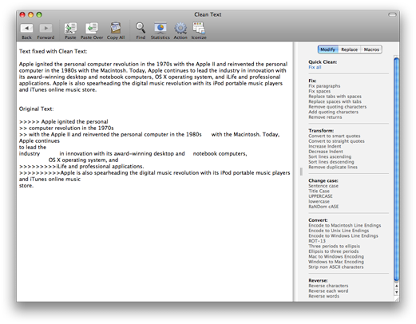Viewport: 416px width, 324px height.
Task: Click Reverse each word
Action: tap(328, 291)
